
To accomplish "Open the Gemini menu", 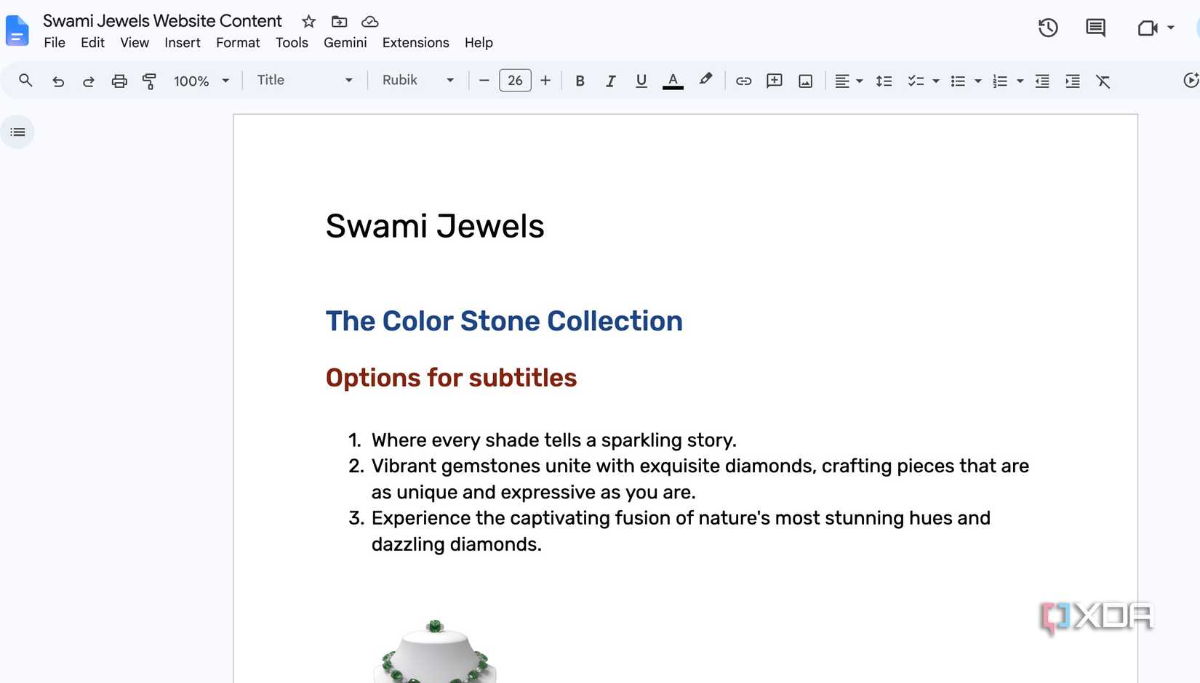I will 345,43.
